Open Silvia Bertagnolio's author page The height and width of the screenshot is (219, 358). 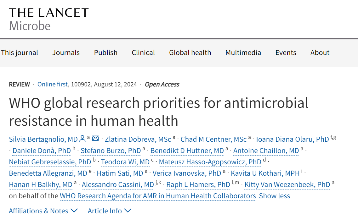click(x=43, y=139)
